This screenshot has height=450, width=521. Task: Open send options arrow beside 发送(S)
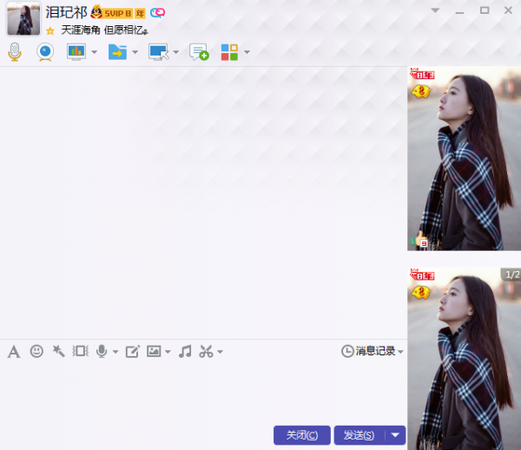[x=395, y=435]
